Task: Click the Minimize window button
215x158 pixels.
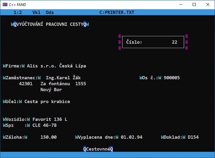Action: [180, 4]
